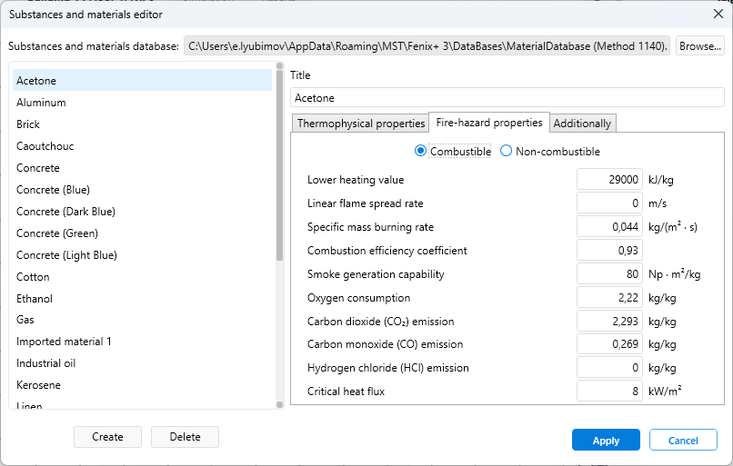Edit the Carbon dioxide emission field

(x=609, y=322)
